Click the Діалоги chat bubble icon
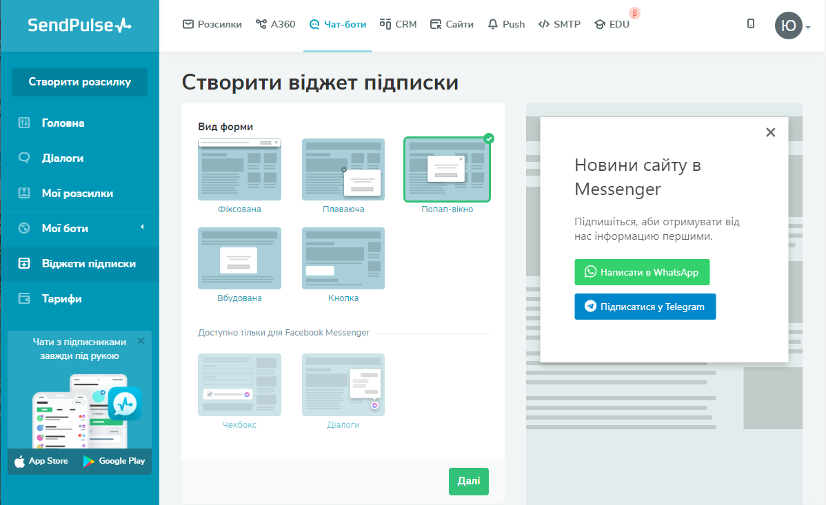 coord(24,158)
